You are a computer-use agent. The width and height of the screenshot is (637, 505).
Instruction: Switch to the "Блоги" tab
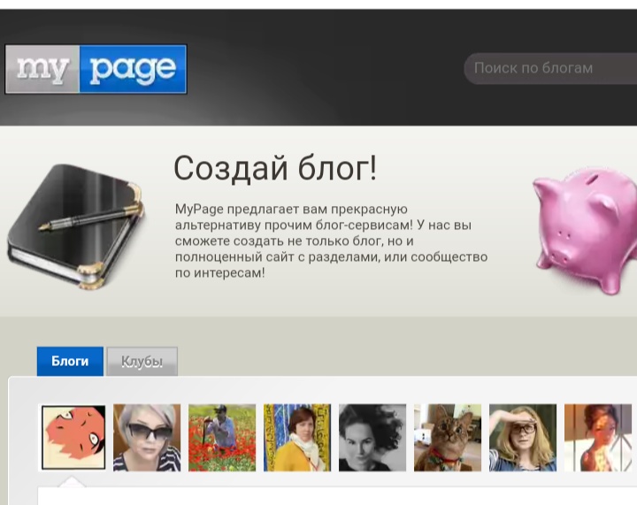[x=70, y=362]
